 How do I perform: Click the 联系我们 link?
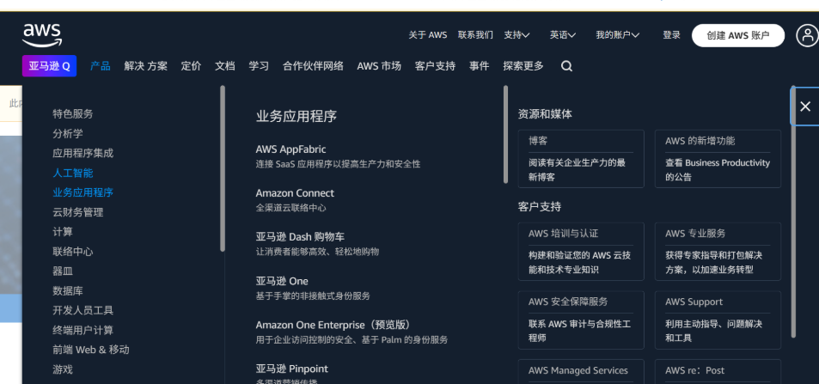(x=475, y=35)
